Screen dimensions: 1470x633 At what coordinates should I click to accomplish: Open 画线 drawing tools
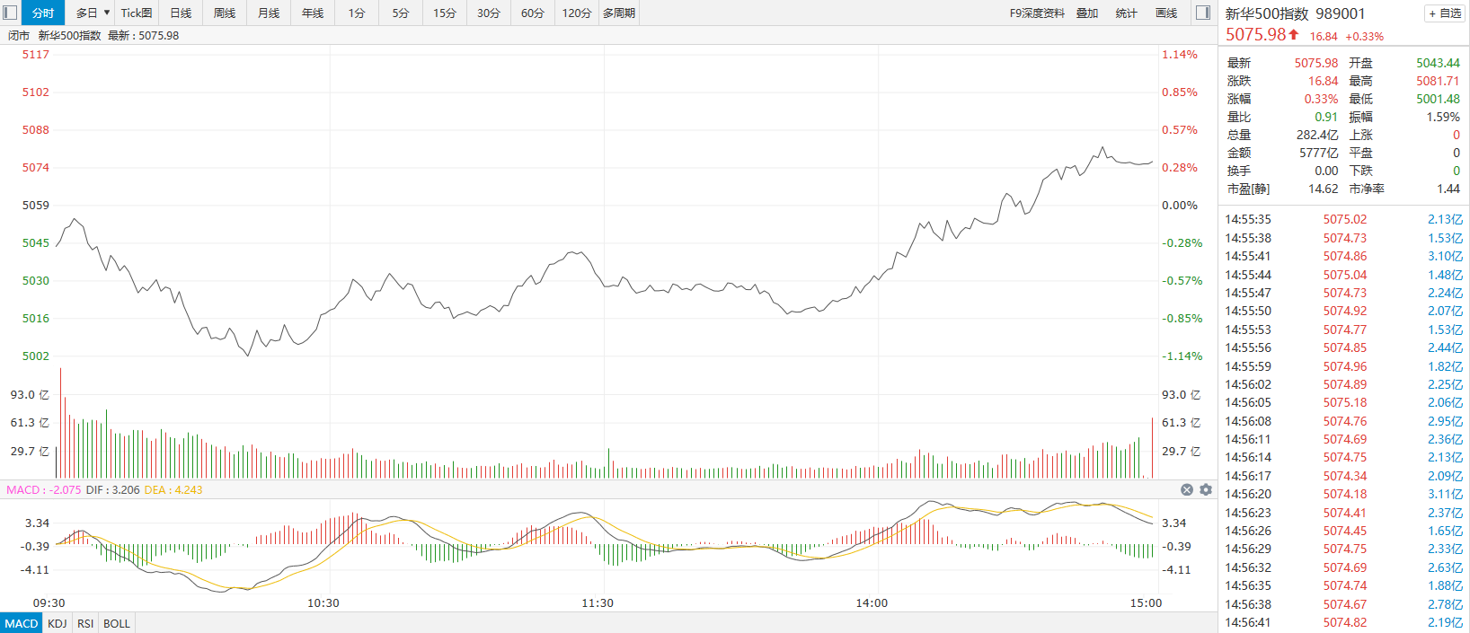pos(1166,13)
